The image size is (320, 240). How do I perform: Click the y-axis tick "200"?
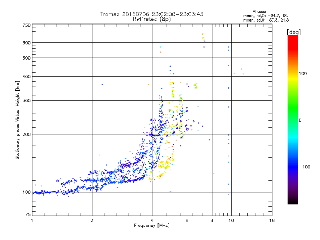click(27, 134)
